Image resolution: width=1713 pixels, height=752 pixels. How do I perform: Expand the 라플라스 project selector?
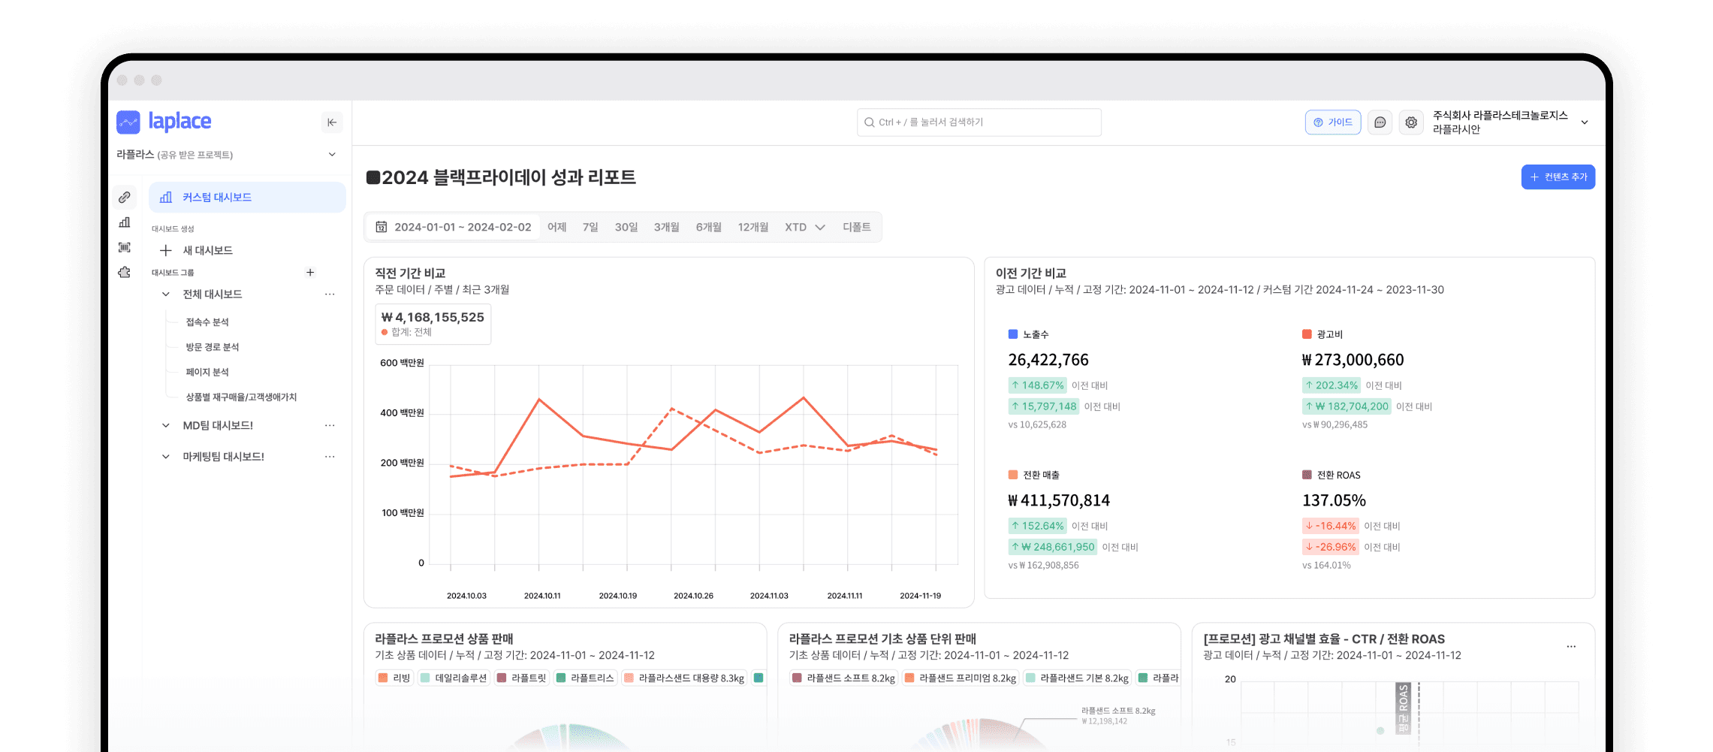pos(332,155)
